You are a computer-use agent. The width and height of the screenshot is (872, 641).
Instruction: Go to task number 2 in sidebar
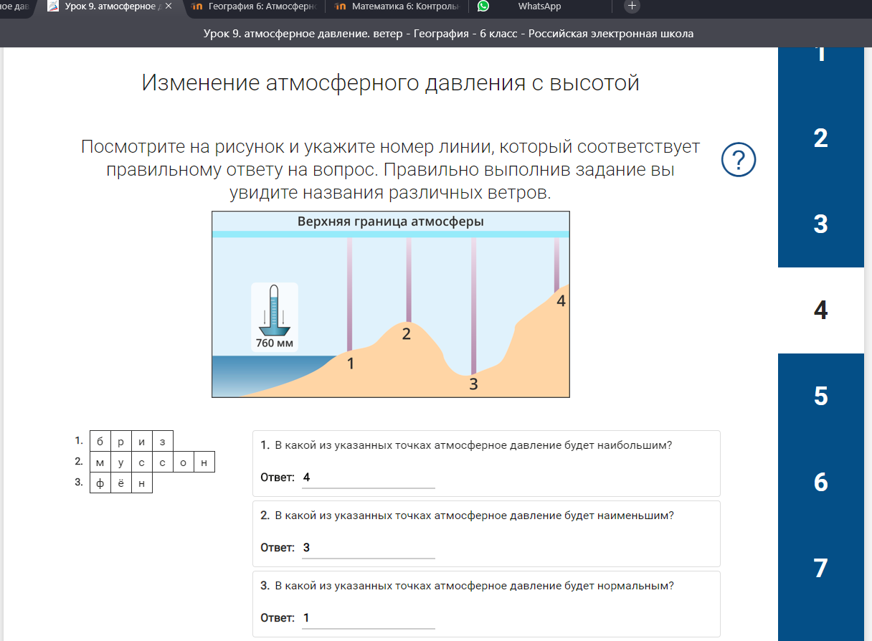coord(821,138)
